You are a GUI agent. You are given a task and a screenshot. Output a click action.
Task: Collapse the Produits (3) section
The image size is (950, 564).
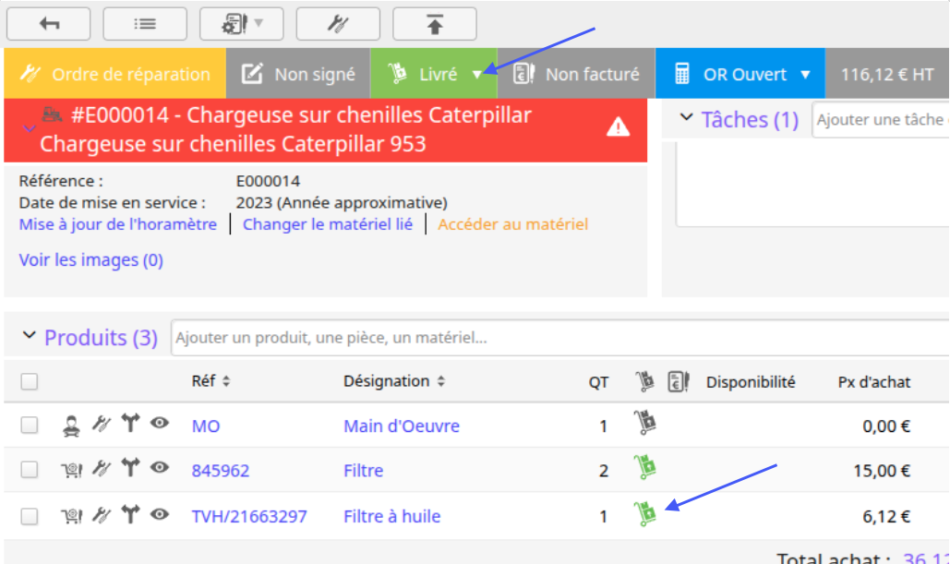pos(29,335)
